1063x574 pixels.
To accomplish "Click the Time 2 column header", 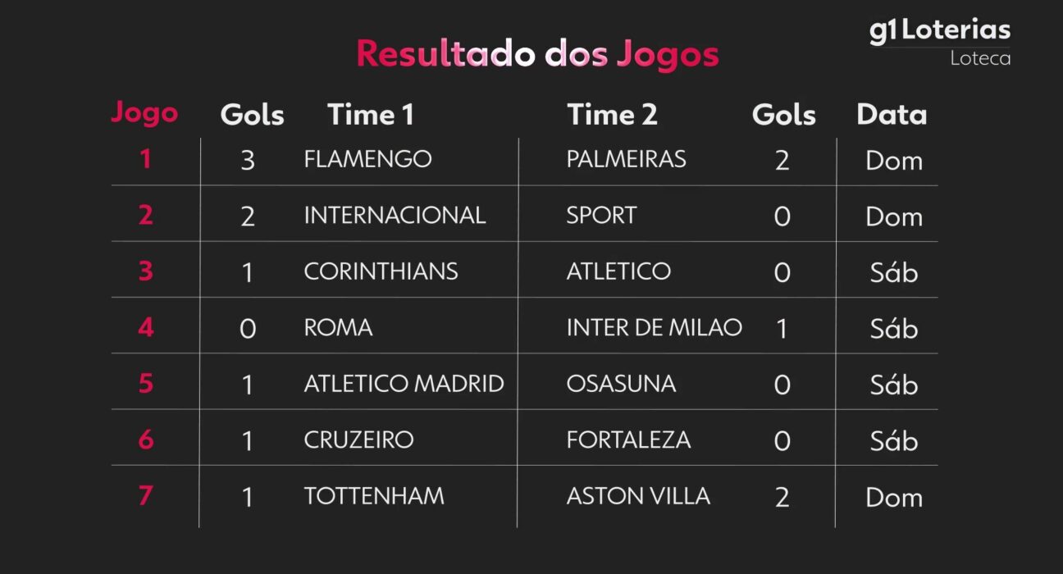I will click(612, 115).
